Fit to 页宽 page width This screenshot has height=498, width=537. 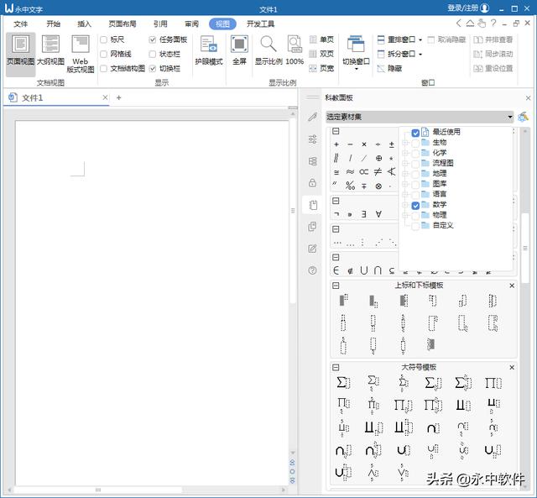pos(321,68)
